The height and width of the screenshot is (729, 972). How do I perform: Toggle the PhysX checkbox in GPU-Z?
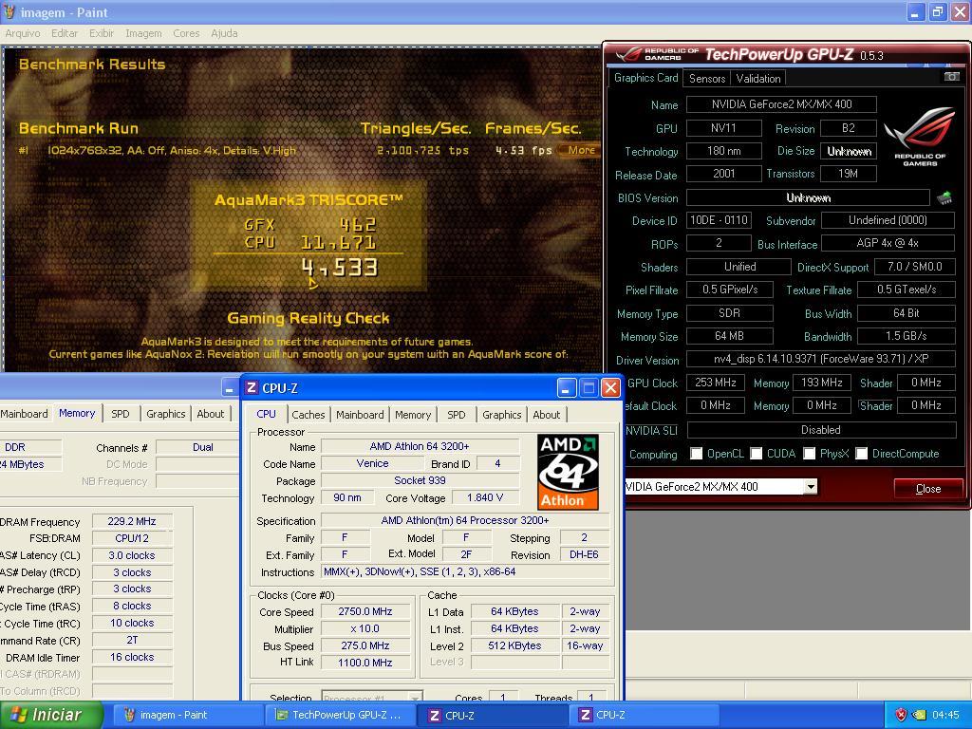tap(809, 454)
